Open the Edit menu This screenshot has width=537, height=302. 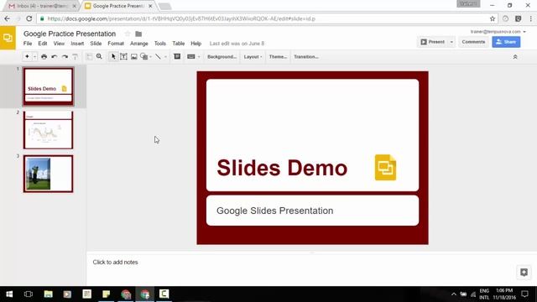(43, 44)
